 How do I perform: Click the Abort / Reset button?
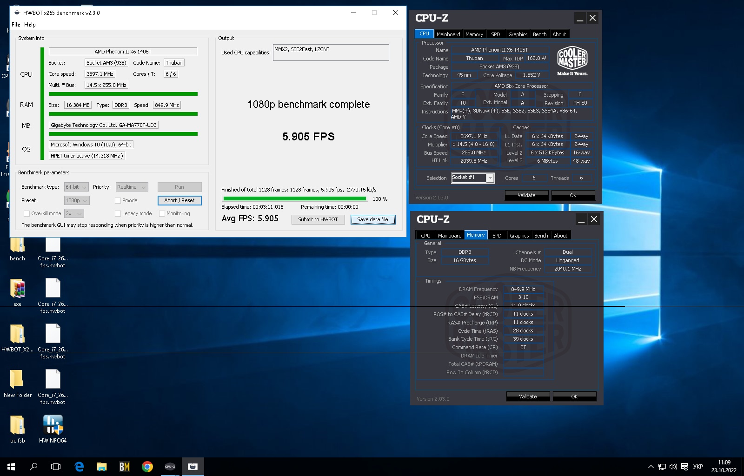(x=179, y=200)
